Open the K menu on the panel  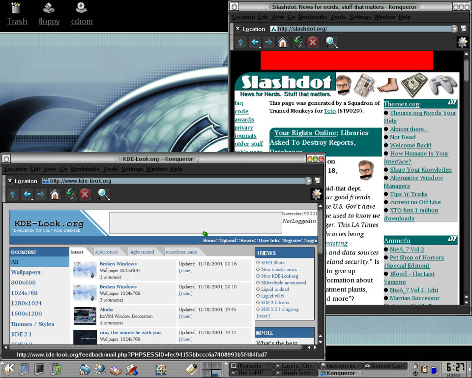point(8,369)
